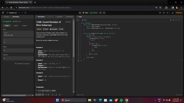
Task: Click the description panel vertical scrollbar
Action: pyautogui.click(x=74, y=38)
